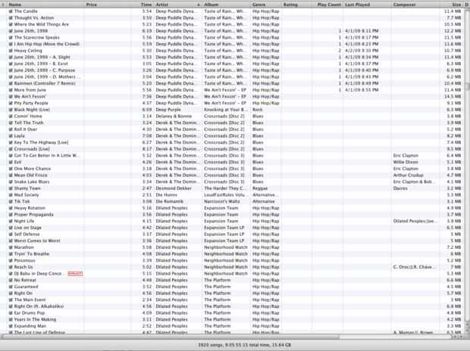Sort songs by the Time column header
Image resolution: width=470 pixels, height=351 pixels.
click(143, 5)
